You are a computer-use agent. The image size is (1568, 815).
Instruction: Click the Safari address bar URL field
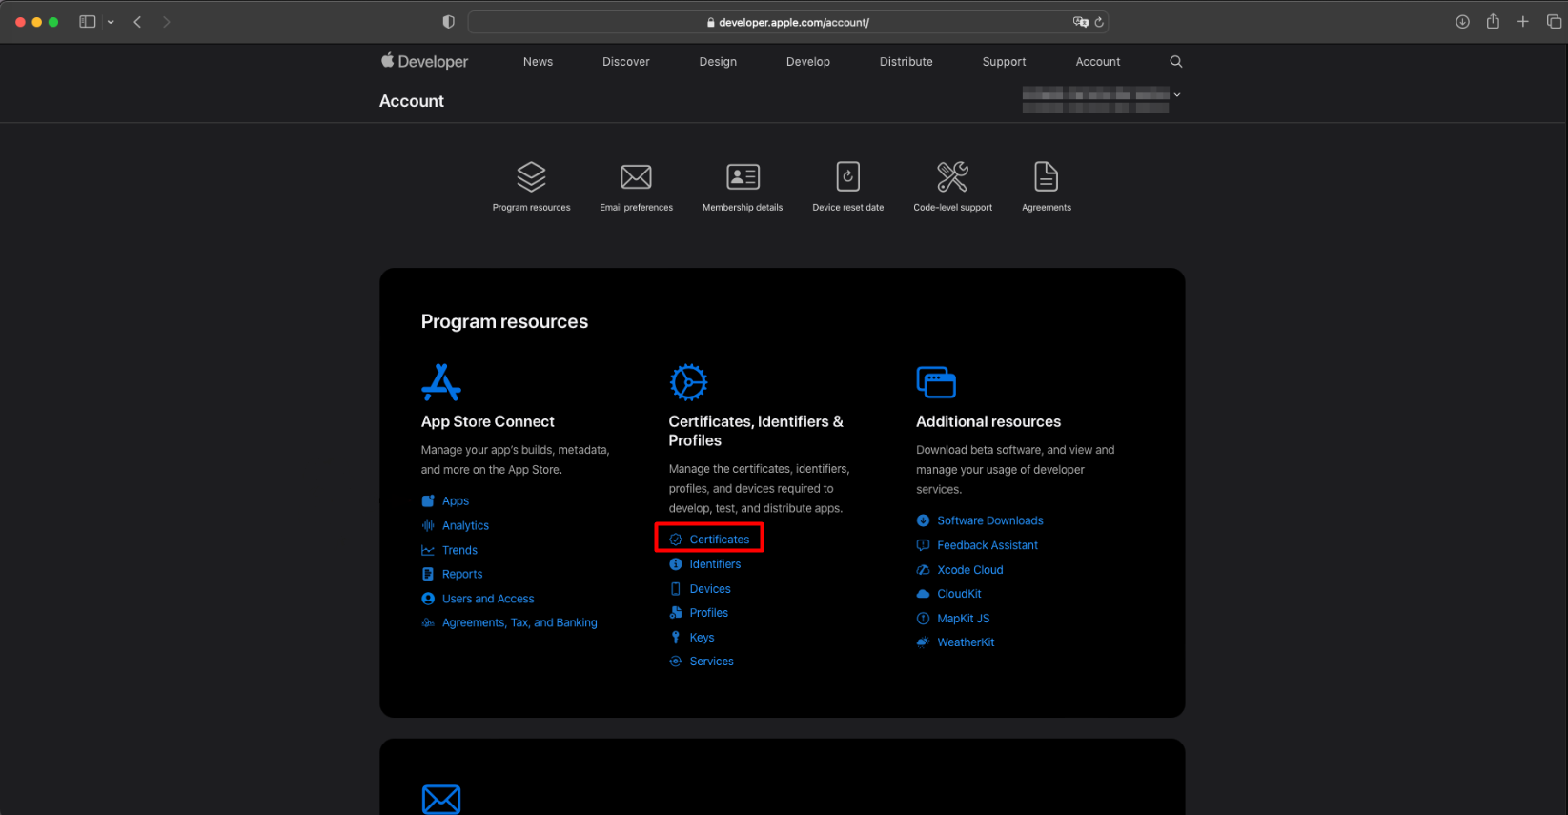coord(787,22)
